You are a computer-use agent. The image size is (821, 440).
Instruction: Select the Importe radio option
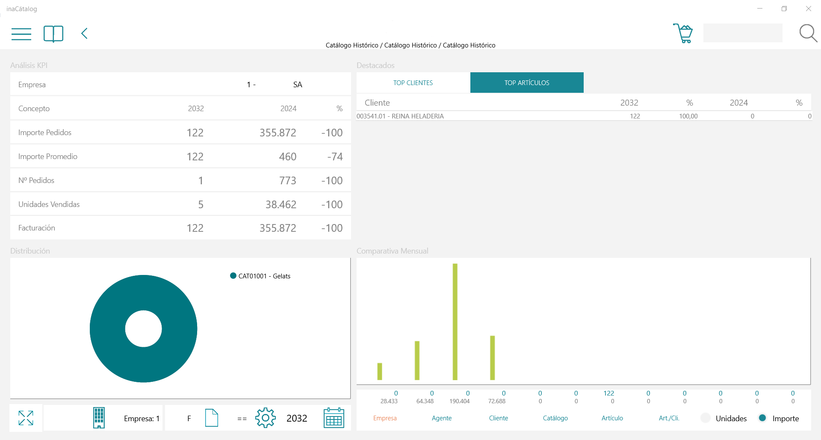click(x=762, y=418)
